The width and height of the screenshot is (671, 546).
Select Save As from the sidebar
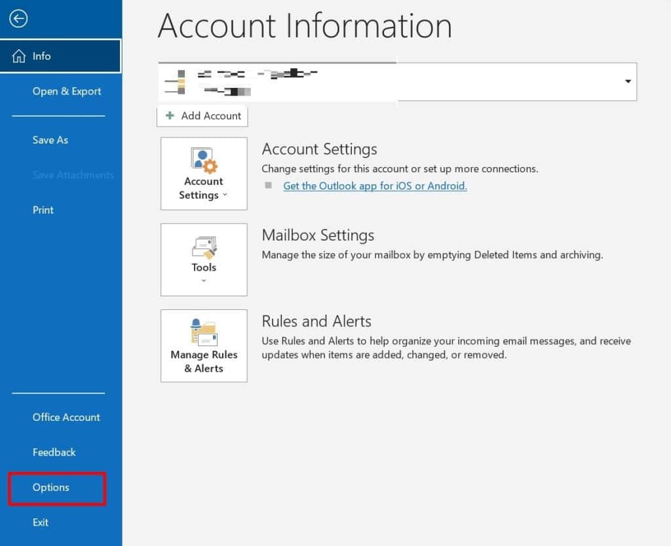(50, 140)
